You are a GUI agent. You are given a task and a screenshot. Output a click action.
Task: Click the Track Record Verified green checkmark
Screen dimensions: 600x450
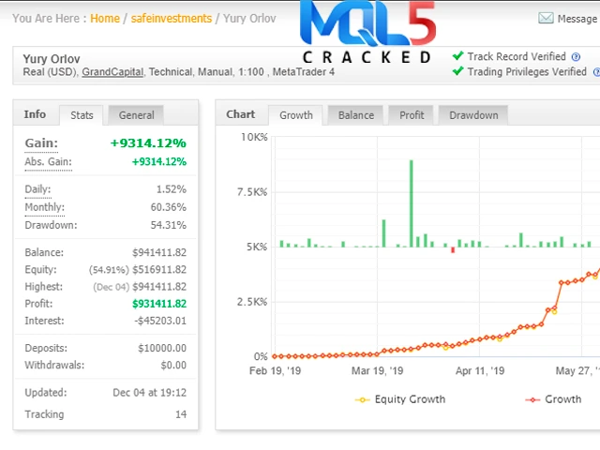pyautogui.click(x=457, y=56)
